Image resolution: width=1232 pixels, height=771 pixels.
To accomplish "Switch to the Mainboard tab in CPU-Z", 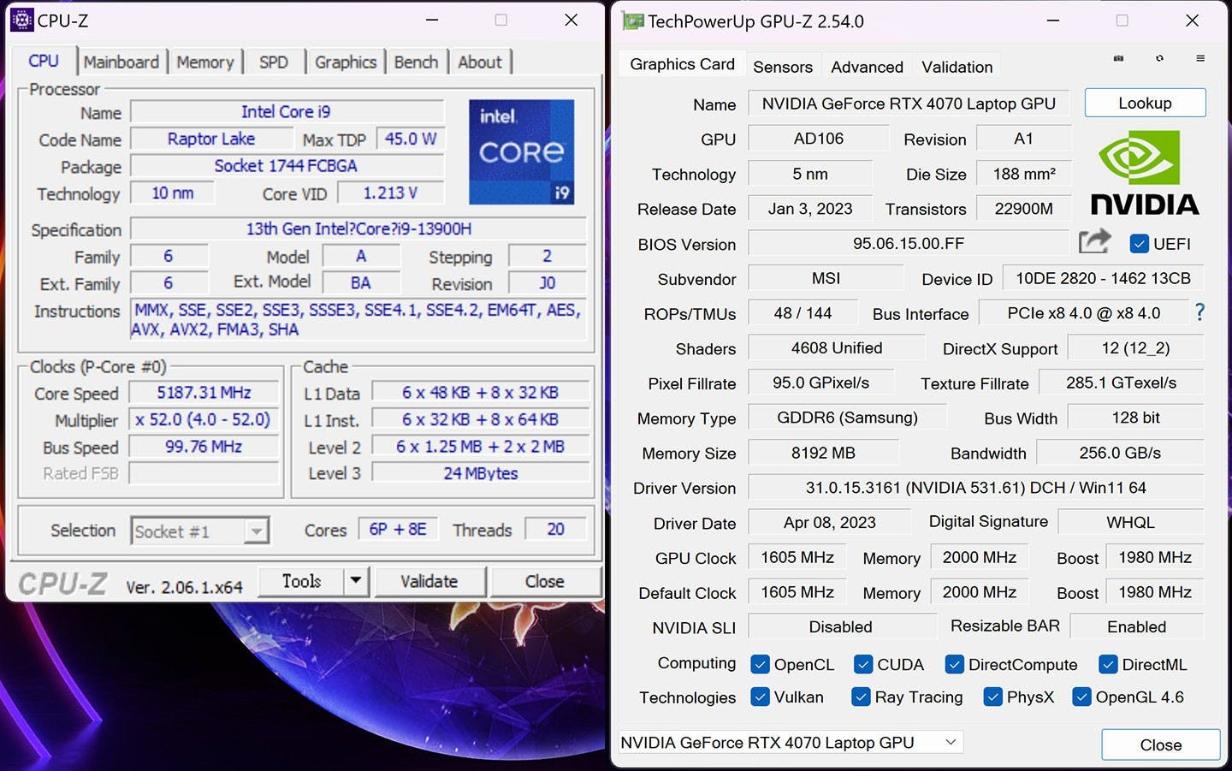I will click(121, 62).
